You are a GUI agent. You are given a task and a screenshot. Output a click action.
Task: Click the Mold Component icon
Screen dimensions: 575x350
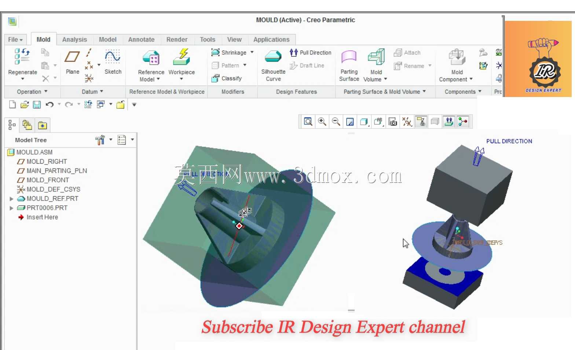457,57
